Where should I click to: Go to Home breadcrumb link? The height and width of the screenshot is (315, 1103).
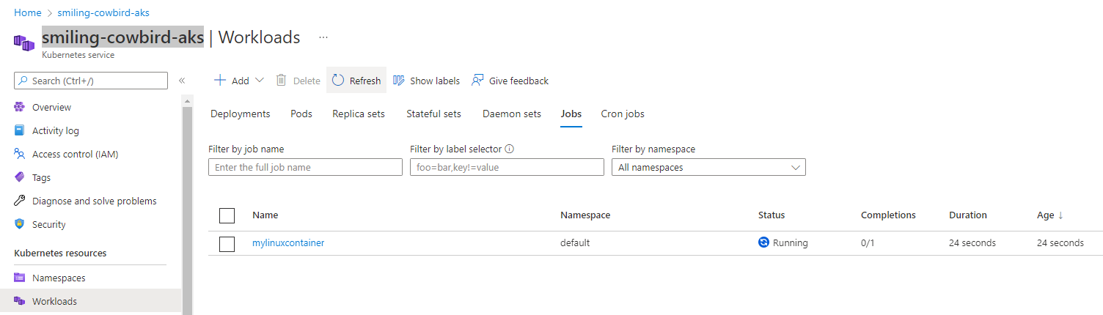click(28, 13)
